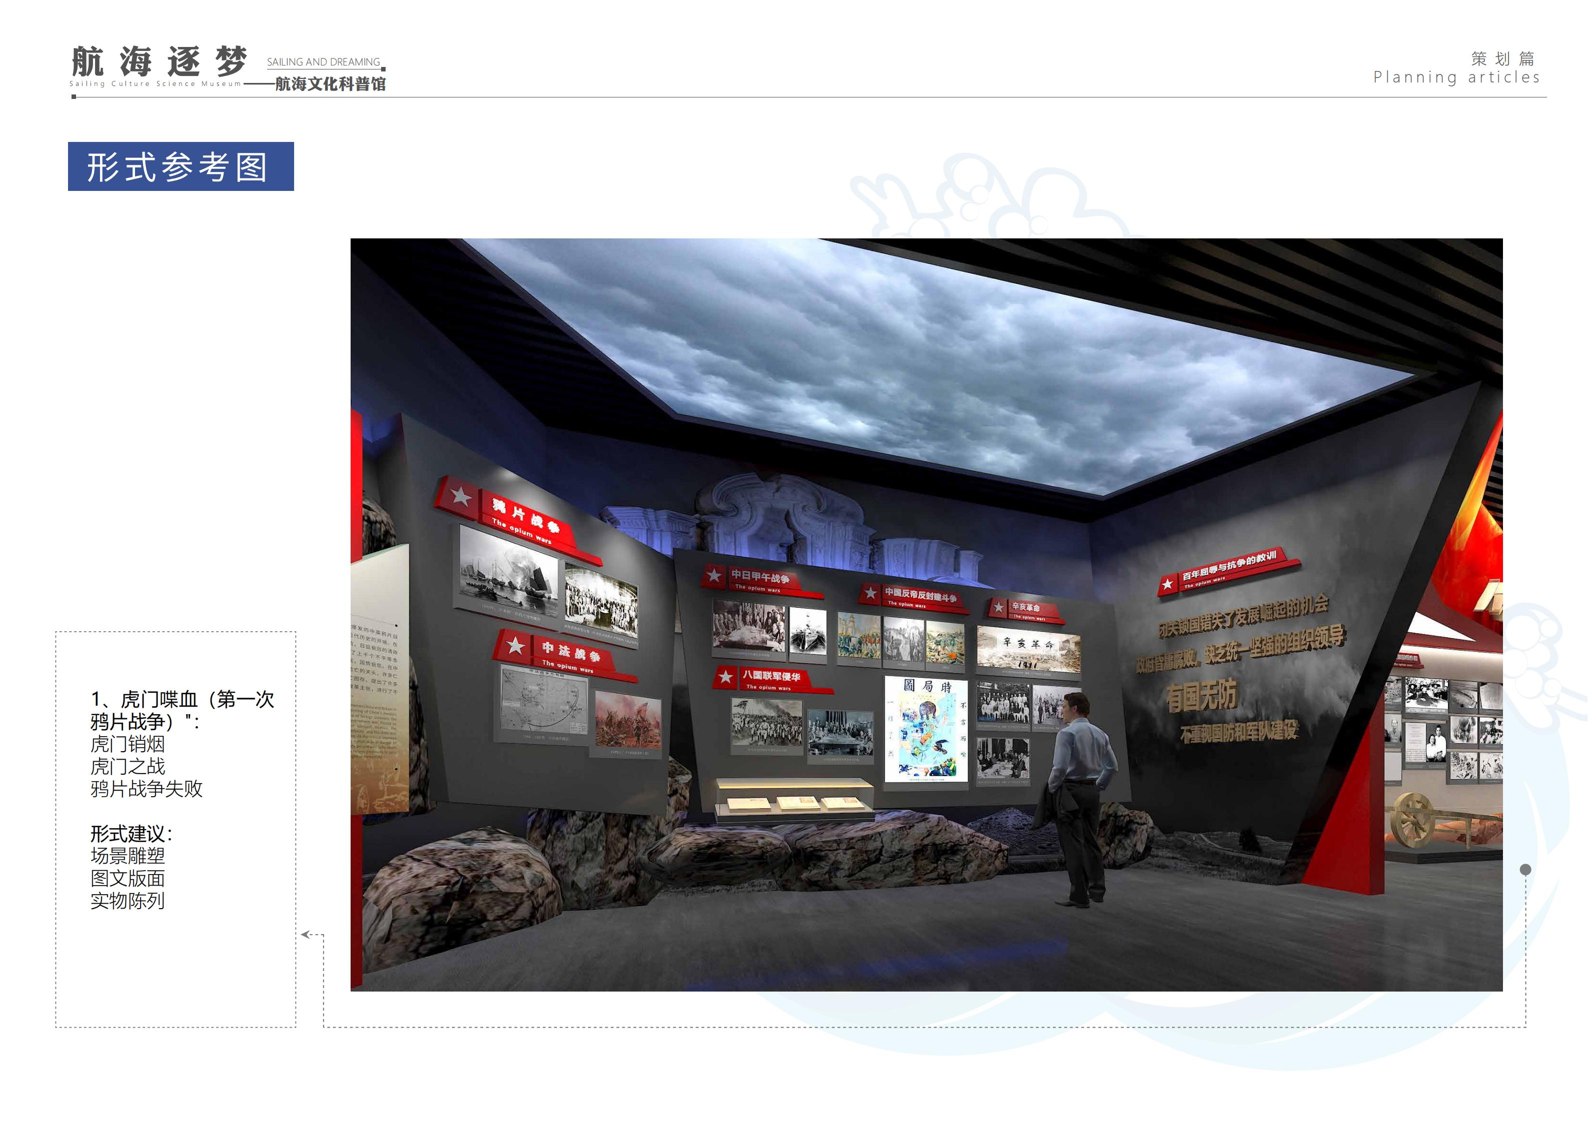This screenshot has width=1588, height=1122.
Task: Select the SAILING AND DREAMING label
Action: pos(323,62)
